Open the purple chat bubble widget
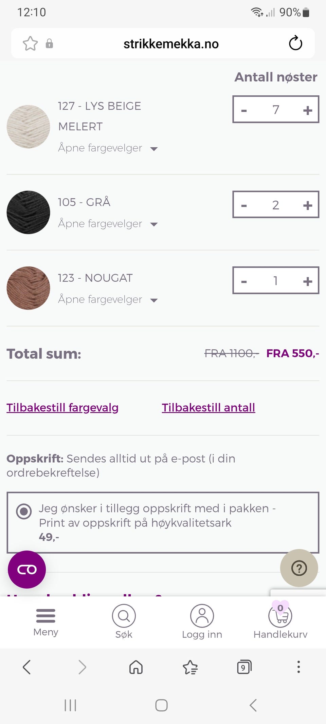The width and height of the screenshot is (326, 724). point(27,570)
